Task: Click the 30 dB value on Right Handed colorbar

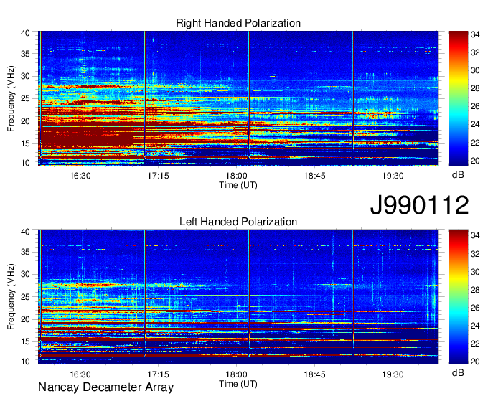Action: pos(475,70)
